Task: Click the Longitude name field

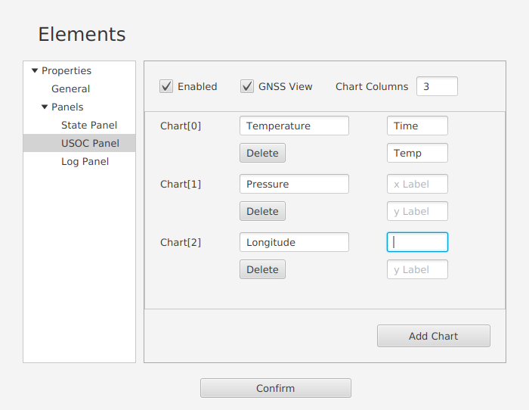Action: 294,242
